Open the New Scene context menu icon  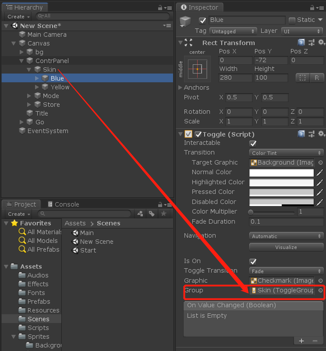point(167,25)
